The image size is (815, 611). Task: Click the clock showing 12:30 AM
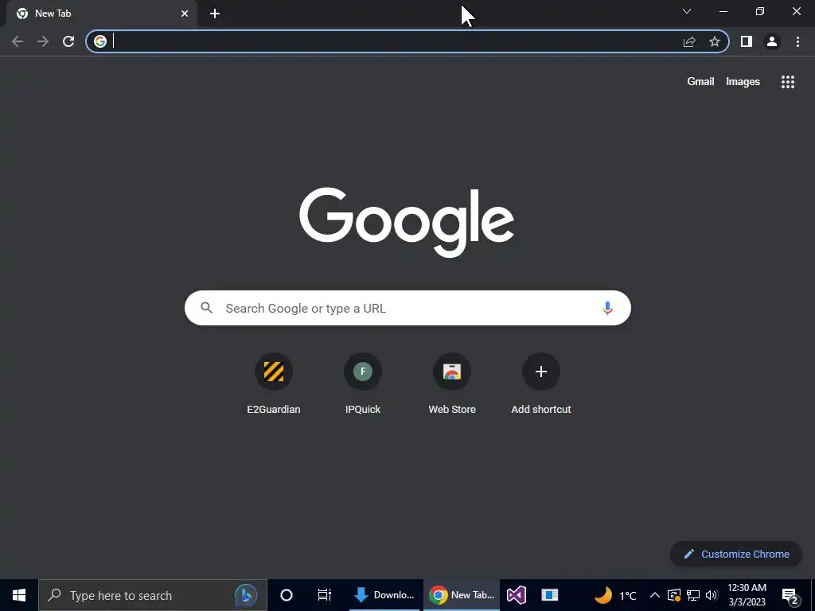[x=747, y=595]
